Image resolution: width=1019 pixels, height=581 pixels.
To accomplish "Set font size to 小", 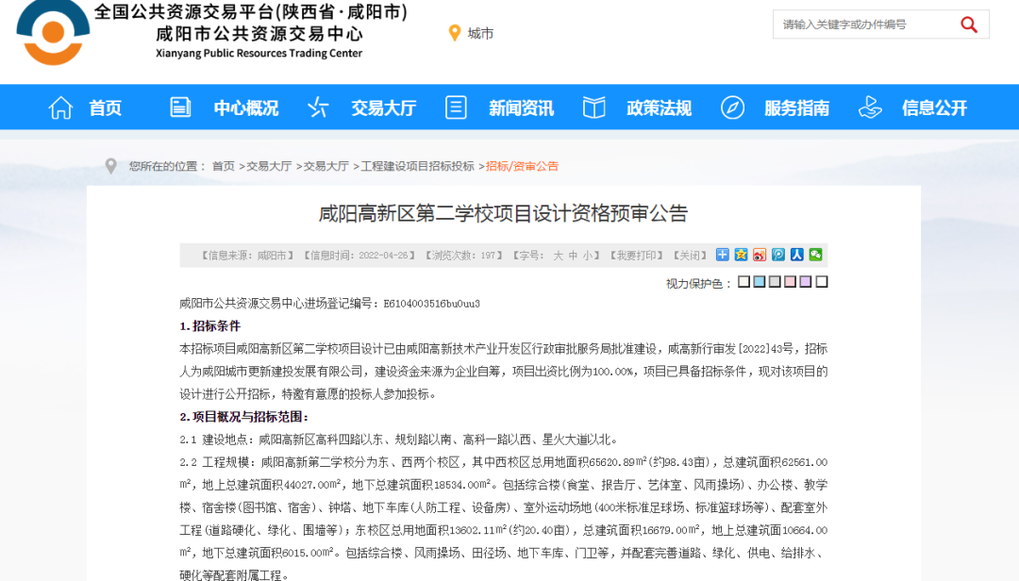I will 588,256.
